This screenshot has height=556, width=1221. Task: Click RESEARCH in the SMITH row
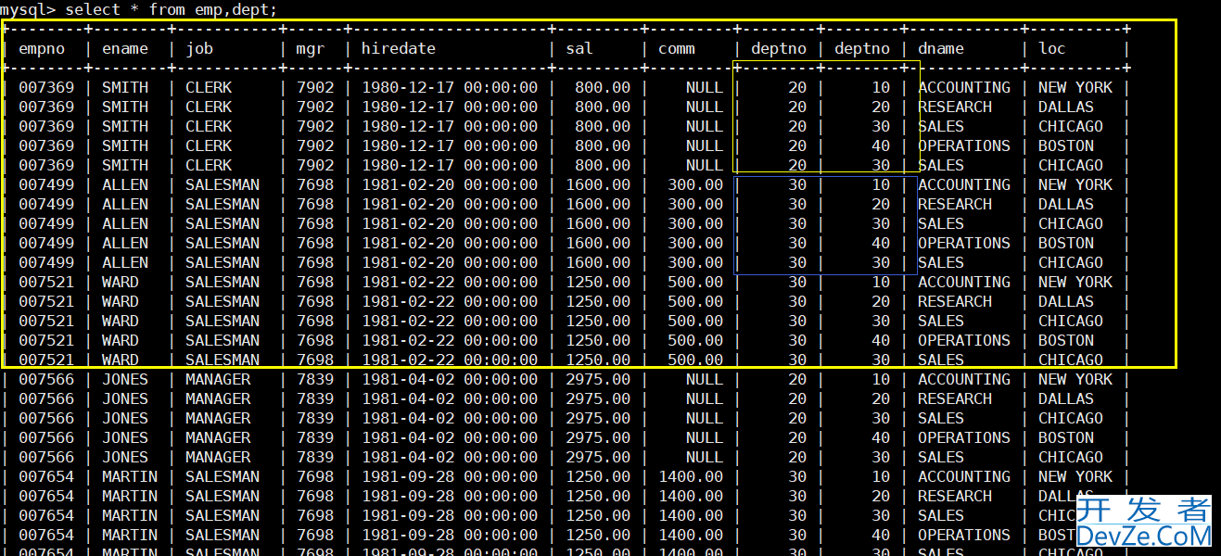[x=955, y=107]
